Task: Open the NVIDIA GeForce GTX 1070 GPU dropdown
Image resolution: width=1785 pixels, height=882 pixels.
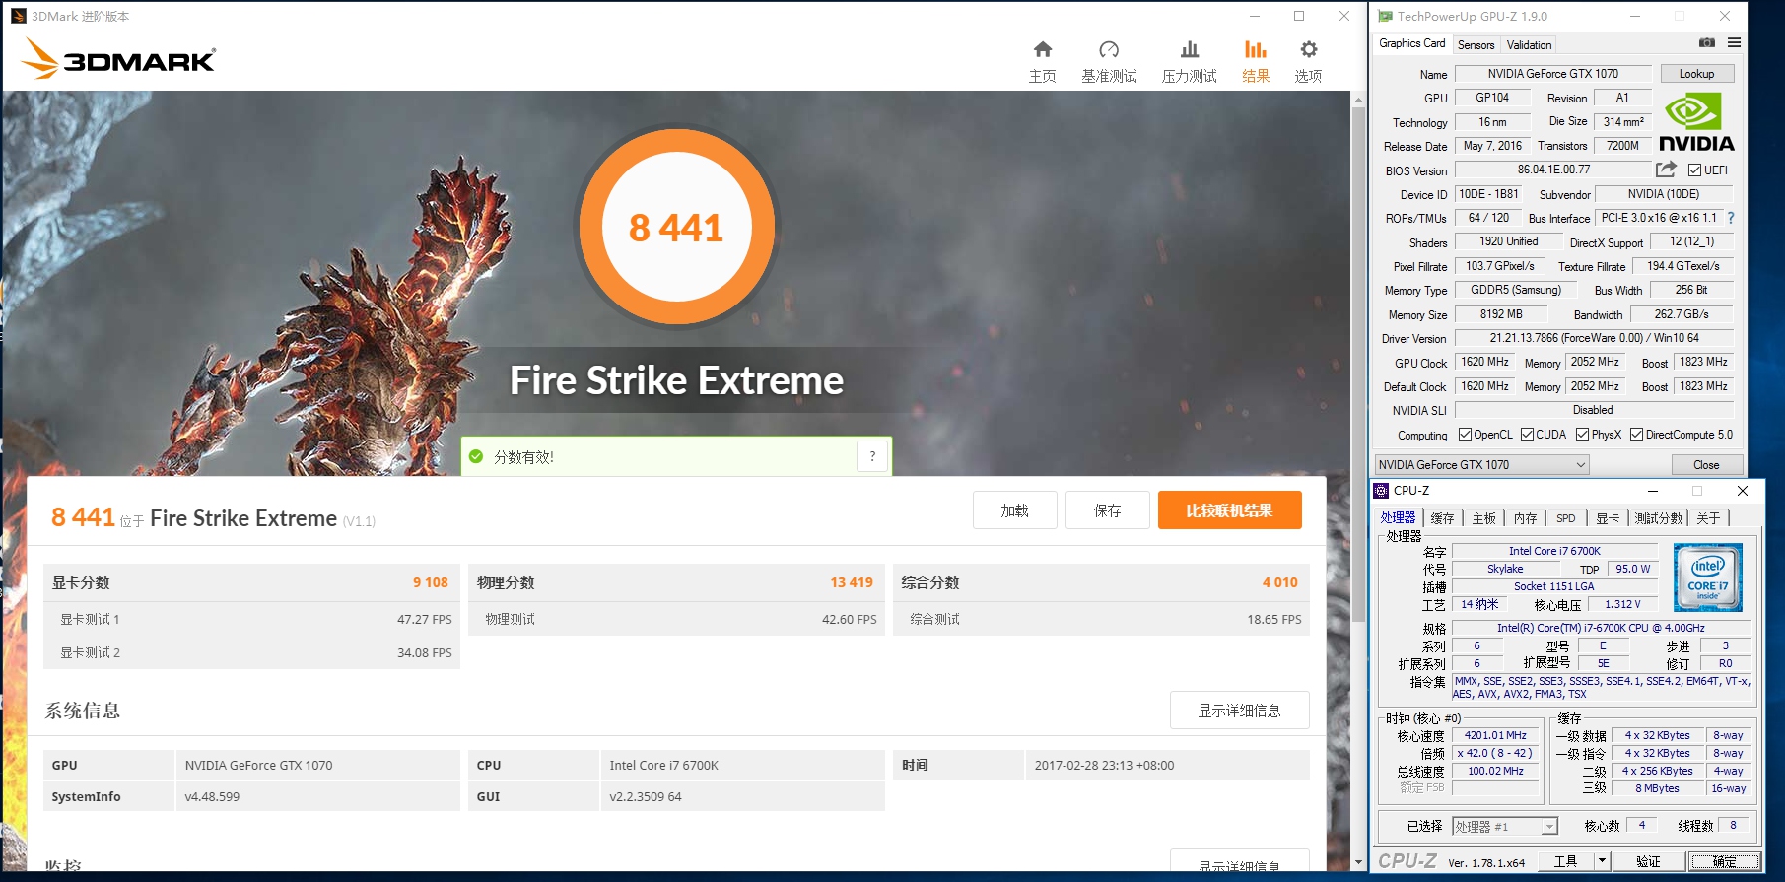Action: [1482, 465]
